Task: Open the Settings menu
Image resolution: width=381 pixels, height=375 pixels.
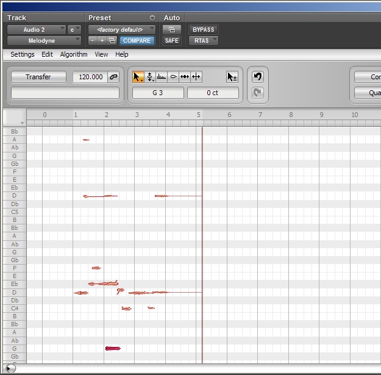Action: (23, 54)
